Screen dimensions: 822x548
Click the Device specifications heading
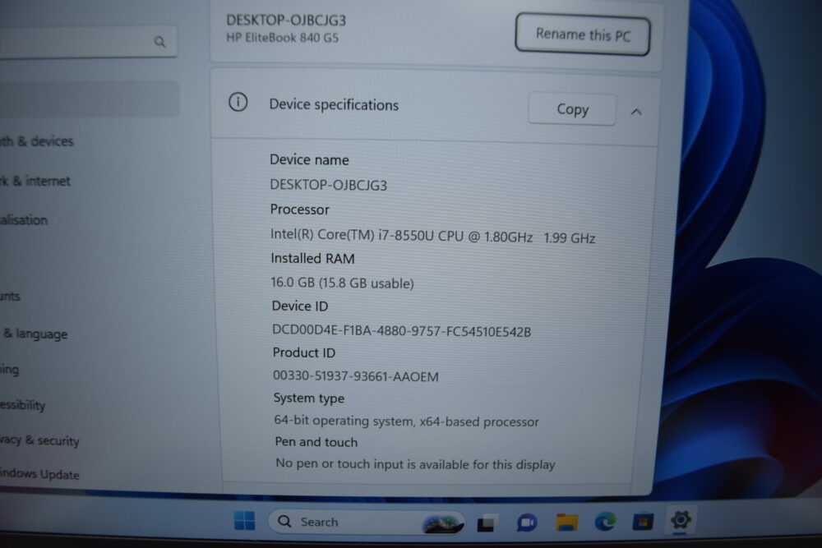[x=334, y=105]
